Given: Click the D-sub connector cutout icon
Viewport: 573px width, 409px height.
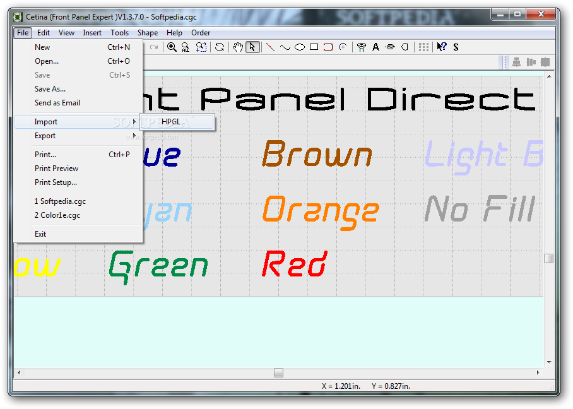Looking at the screenshot, I should click(390, 47).
